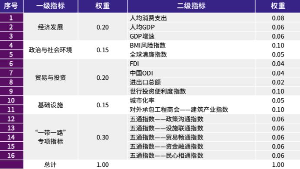Screen dimensions: 300x169
Task: Click 中国ODI indicator
Action: 141,73
